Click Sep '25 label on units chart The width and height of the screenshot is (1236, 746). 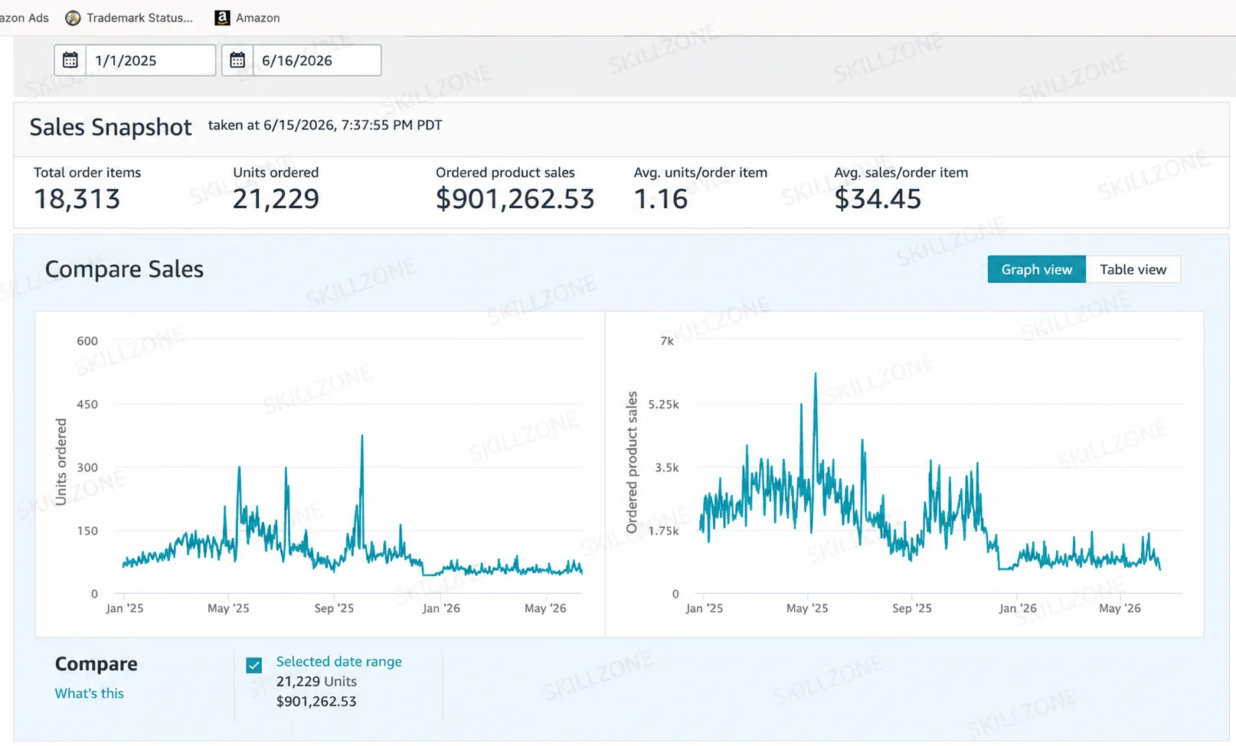click(334, 608)
